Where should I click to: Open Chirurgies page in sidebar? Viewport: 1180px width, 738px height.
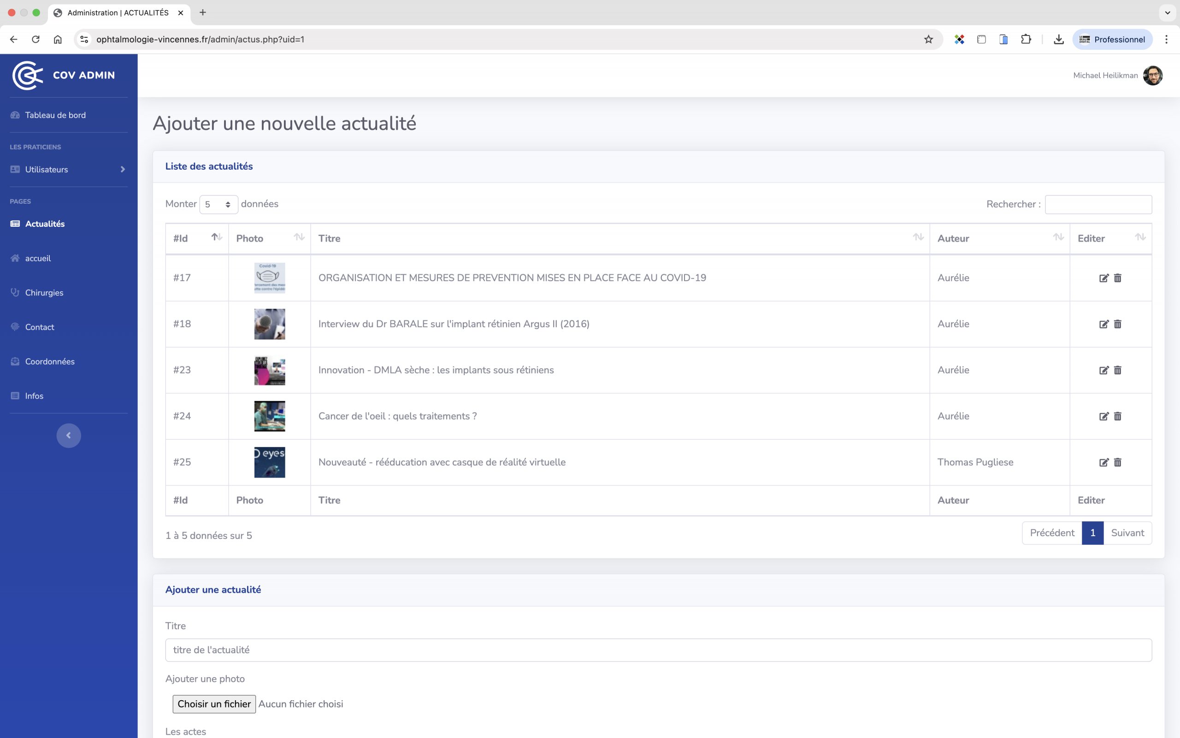44,293
